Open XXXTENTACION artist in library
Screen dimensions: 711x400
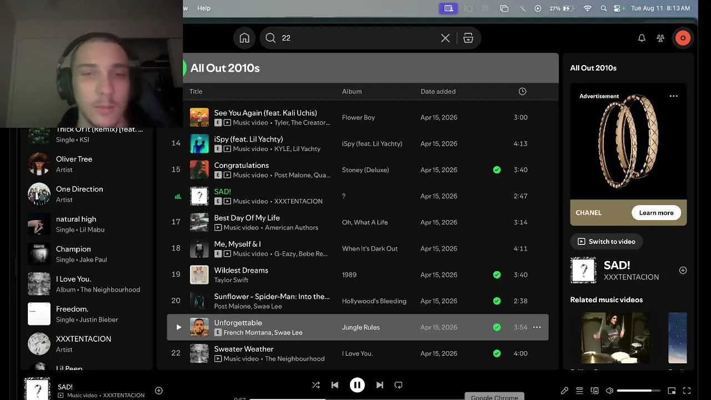coord(87,344)
